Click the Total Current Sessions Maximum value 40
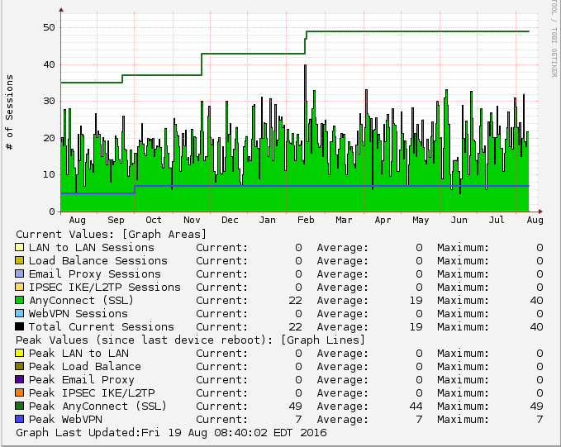Screen dimensions: 561x447 [537, 327]
